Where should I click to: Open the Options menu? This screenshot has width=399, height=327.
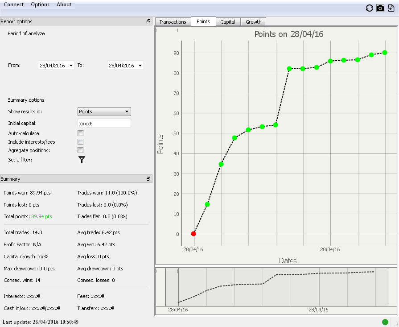(x=40, y=4)
